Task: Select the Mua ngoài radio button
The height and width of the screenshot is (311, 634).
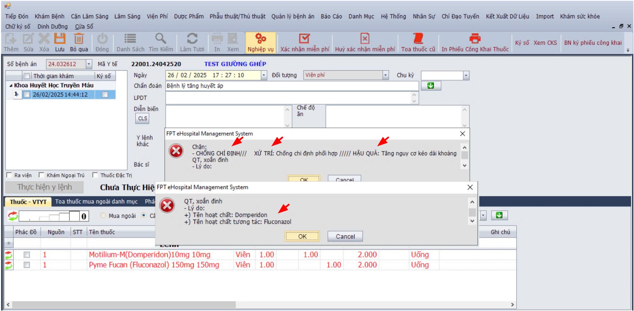Action: pyautogui.click(x=103, y=216)
